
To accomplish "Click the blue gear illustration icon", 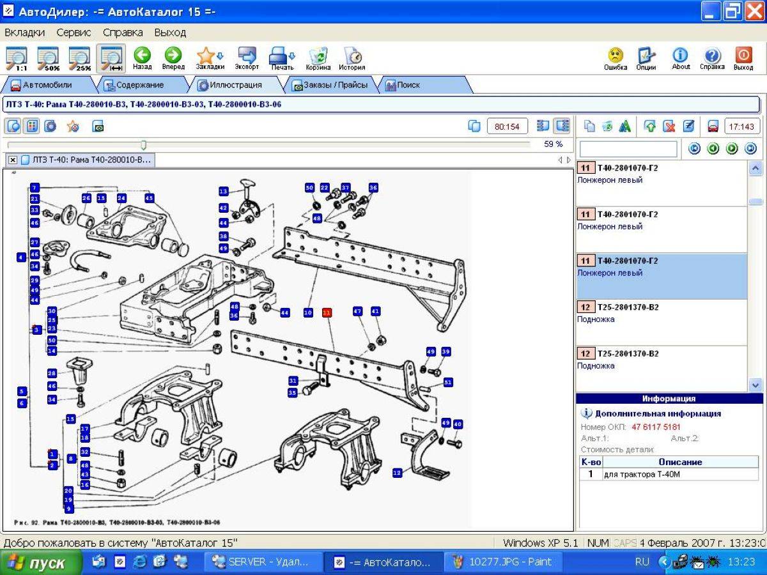I will (x=50, y=126).
